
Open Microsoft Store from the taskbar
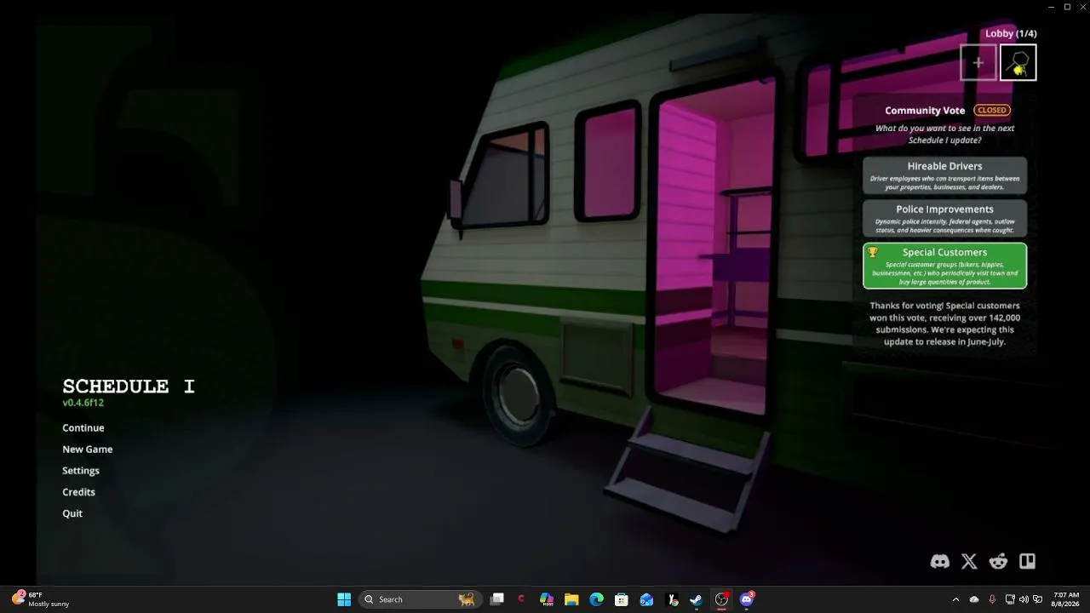pyautogui.click(x=622, y=599)
